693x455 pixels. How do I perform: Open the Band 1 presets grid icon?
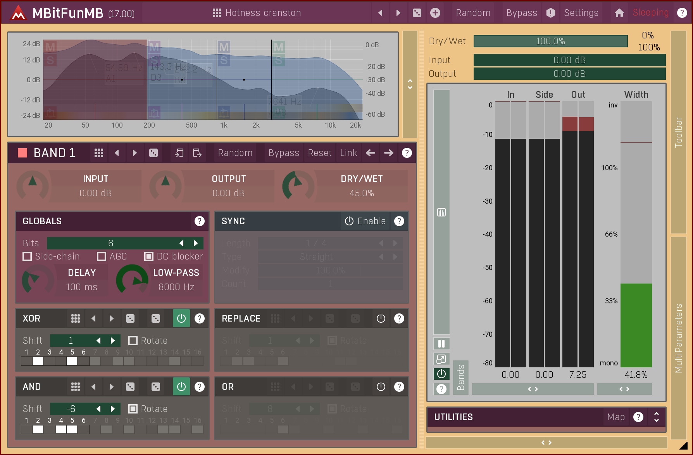click(x=99, y=153)
